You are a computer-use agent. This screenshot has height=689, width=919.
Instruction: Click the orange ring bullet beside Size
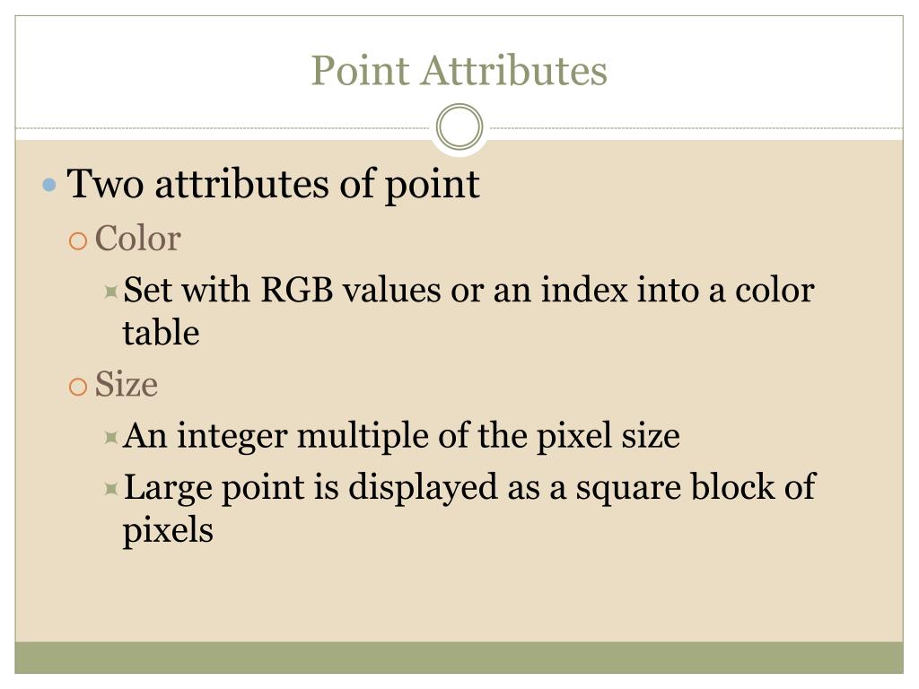78,387
